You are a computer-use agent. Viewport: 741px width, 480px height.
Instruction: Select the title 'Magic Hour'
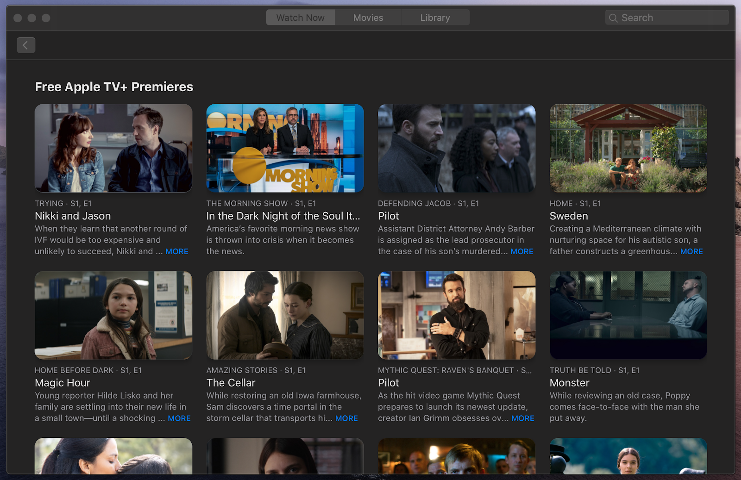(x=63, y=383)
